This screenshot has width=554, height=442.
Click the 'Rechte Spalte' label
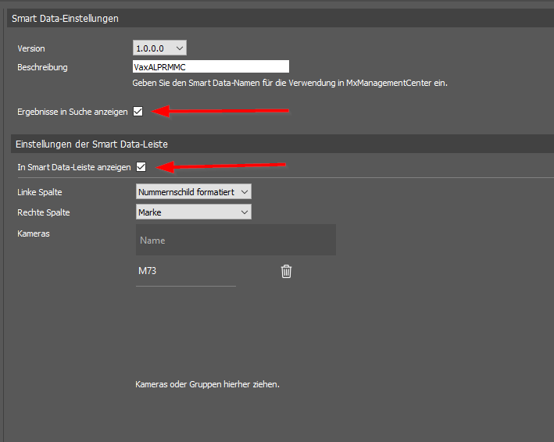[44, 213]
